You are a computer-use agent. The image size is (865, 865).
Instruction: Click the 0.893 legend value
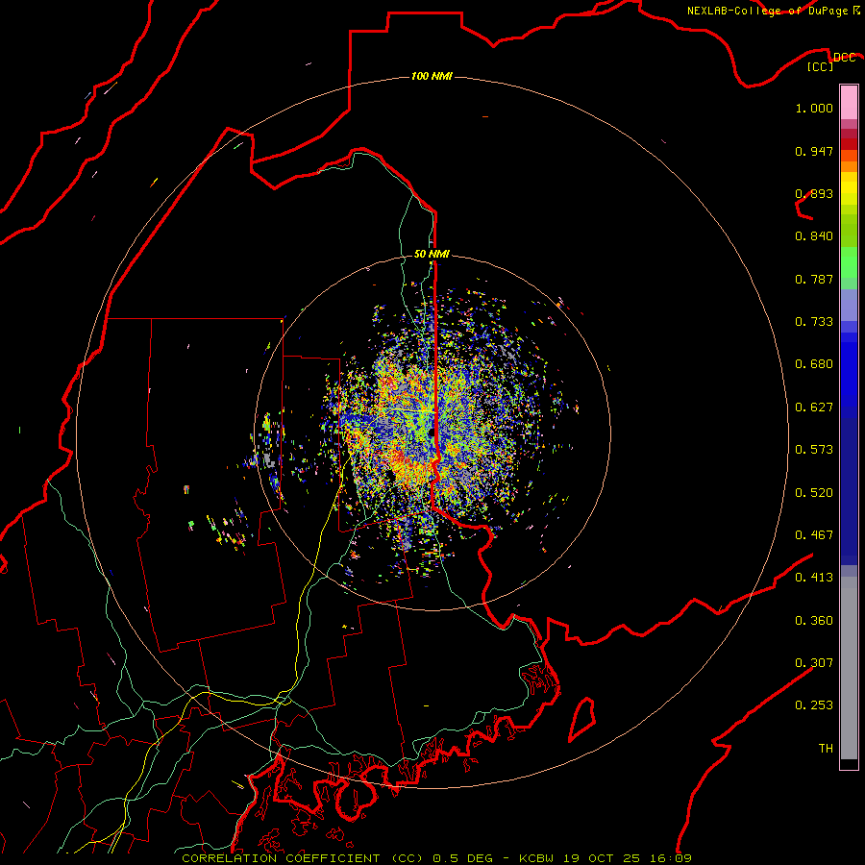(x=814, y=193)
